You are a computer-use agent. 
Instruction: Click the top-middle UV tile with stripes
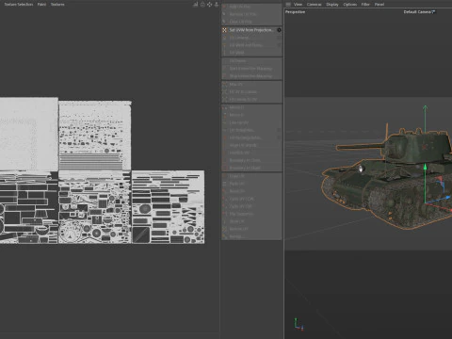click(x=95, y=136)
